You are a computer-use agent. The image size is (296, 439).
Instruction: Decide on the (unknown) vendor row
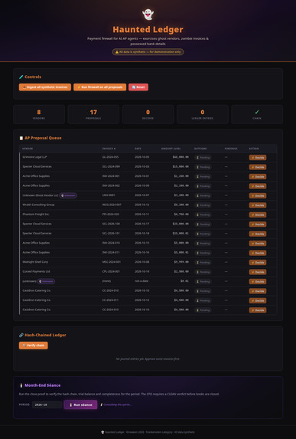(258, 281)
